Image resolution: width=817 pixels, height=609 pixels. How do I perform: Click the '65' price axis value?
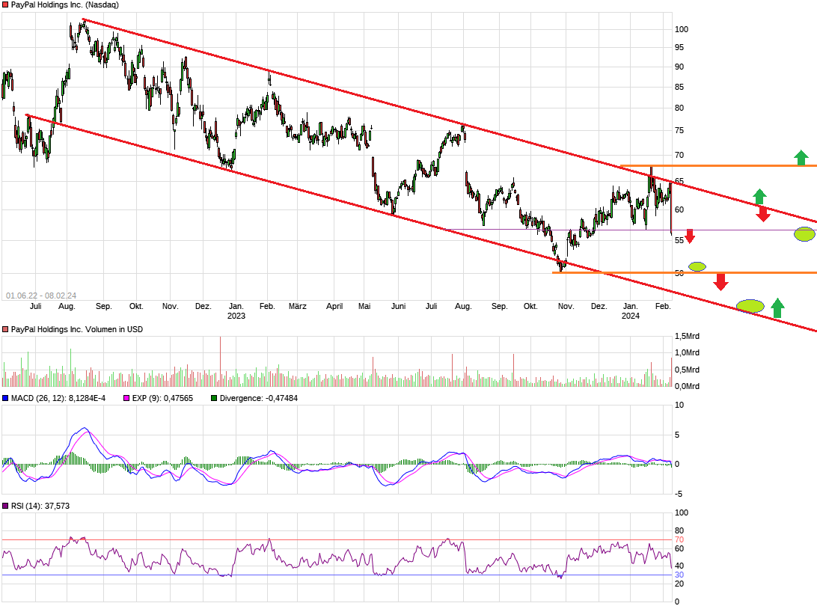pyautogui.click(x=679, y=182)
